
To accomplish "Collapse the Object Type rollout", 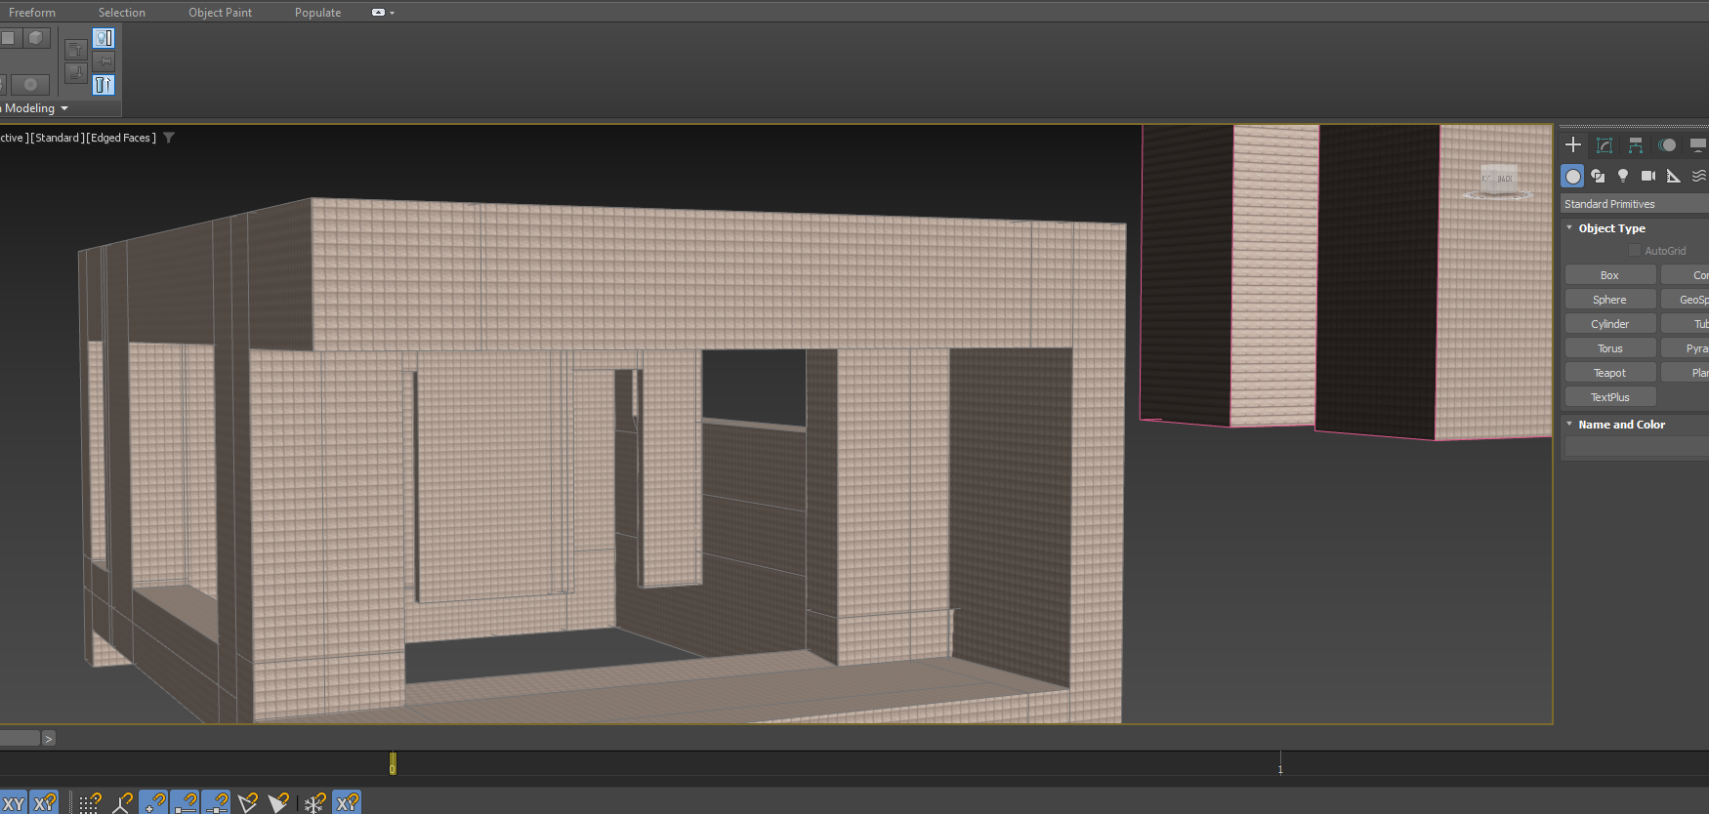I will tap(1569, 228).
